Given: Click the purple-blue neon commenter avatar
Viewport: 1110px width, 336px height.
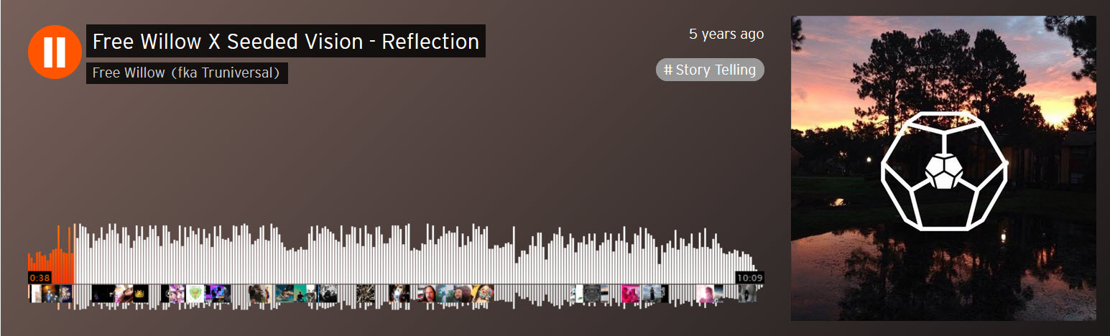Looking at the screenshot, I should pyautogui.click(x=218, y=294).
